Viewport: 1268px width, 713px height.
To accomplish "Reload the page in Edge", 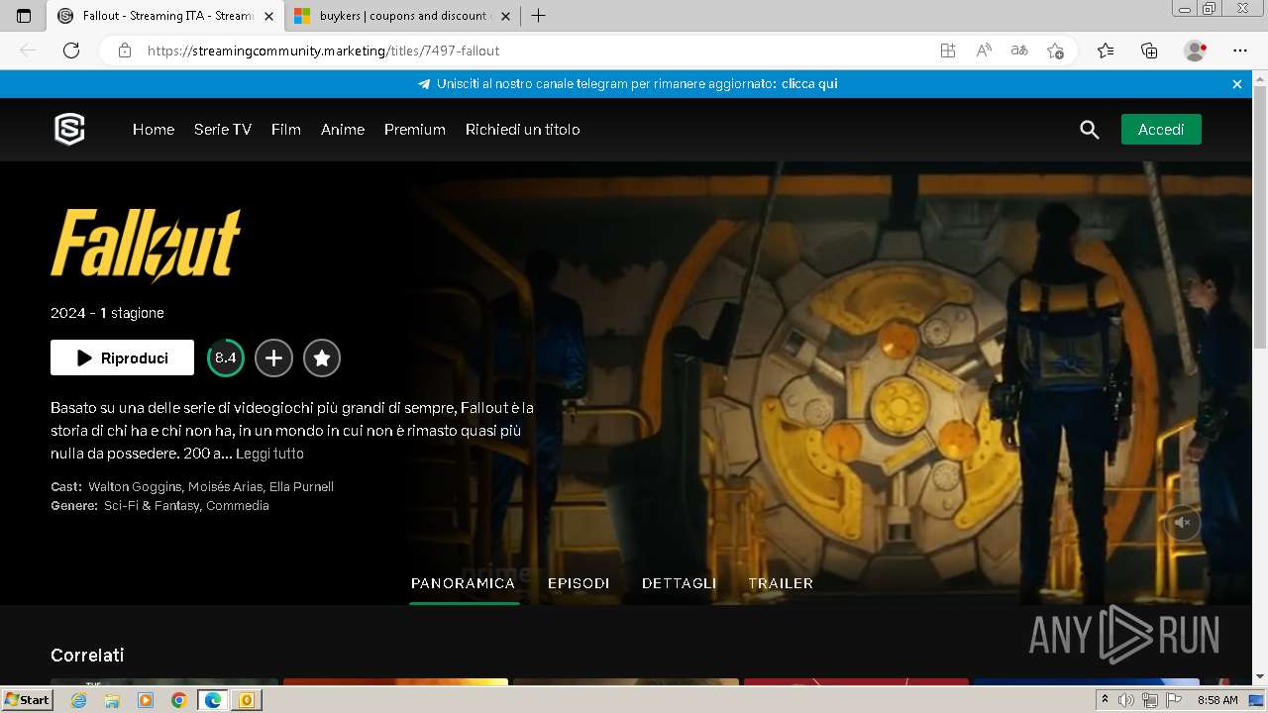I will 71,51.
